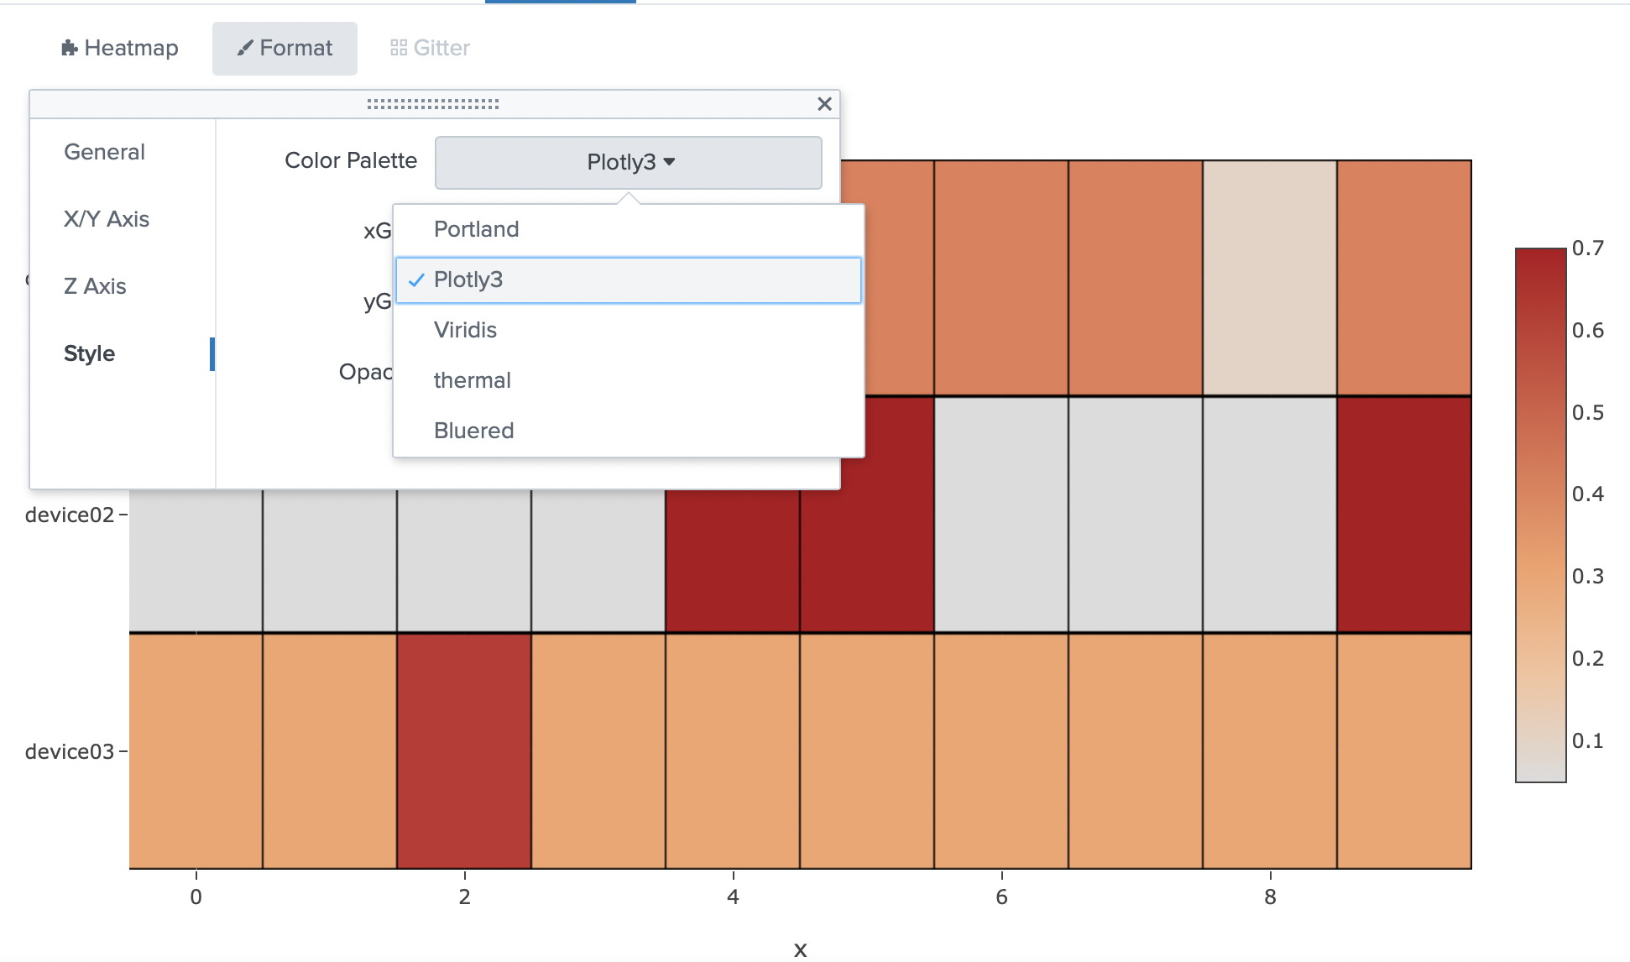Pick thermal from palette list
The image size is (1630, 962).
tap(472, 380)
